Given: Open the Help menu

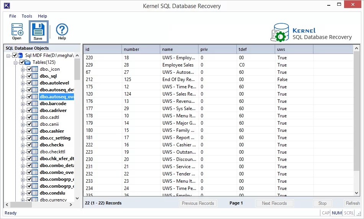Looking at the screenshot, I should [x=43, y=16].
